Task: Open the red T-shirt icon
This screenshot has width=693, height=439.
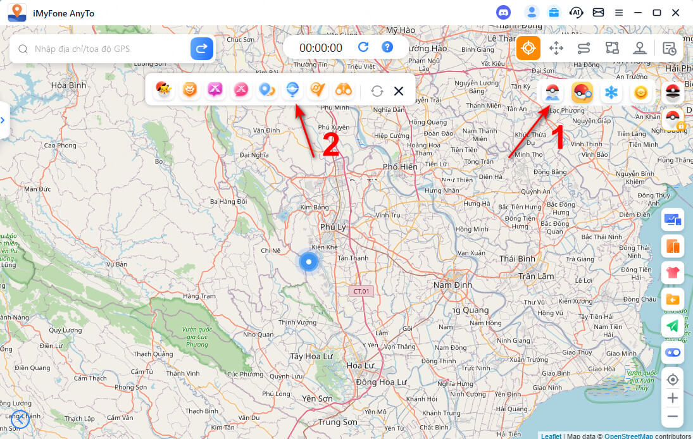Action: click(672, 273)
